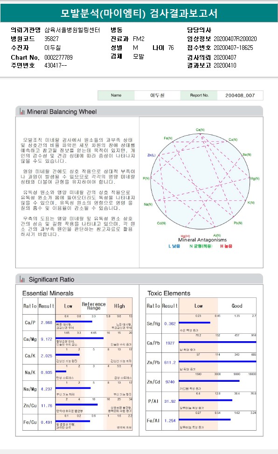Click the 병동 label
Screen dimensions: 278x454
pyautogui.click(x=117, y=30)
